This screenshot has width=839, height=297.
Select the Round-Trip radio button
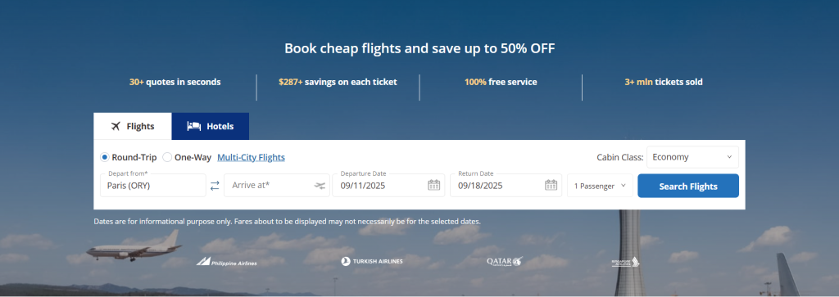105,157
